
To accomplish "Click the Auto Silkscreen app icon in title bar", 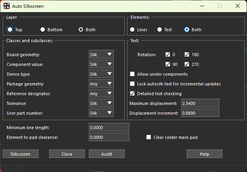I will tap(7, 6).
